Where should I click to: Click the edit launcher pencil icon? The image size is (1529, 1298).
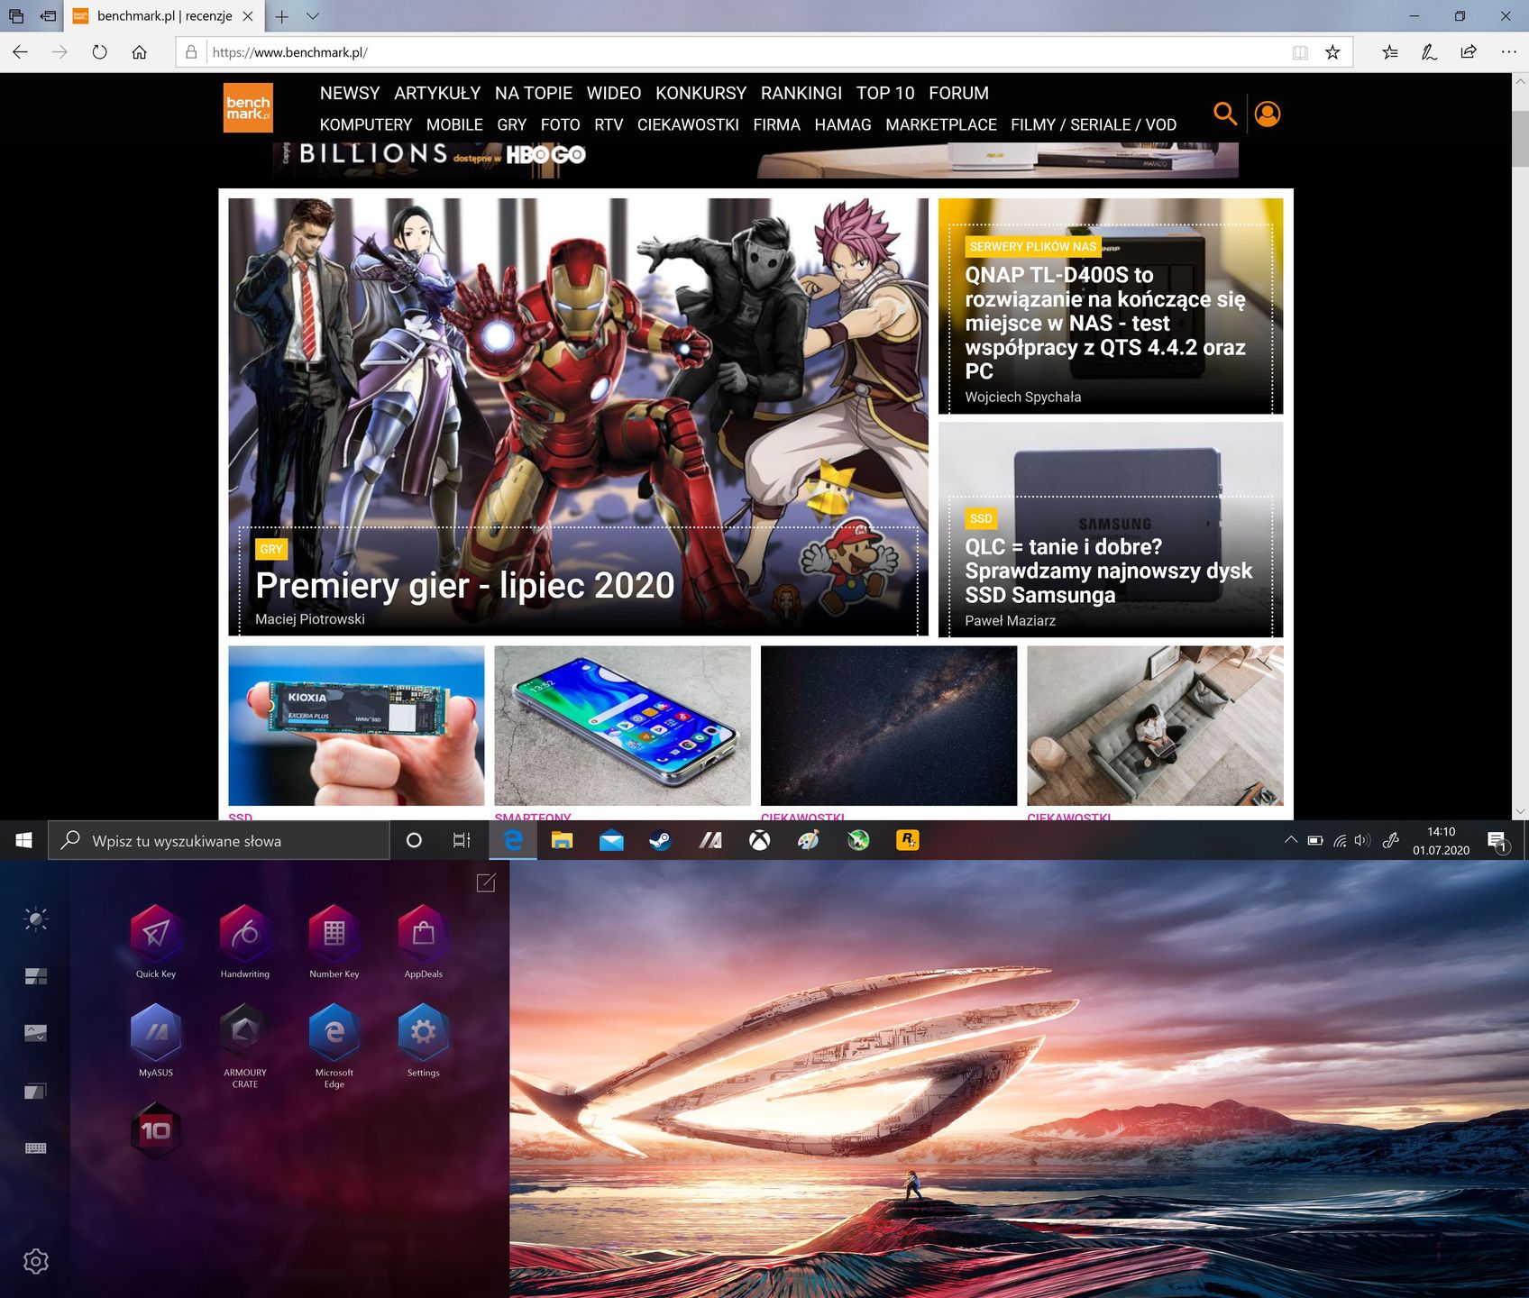coord(486,882)
